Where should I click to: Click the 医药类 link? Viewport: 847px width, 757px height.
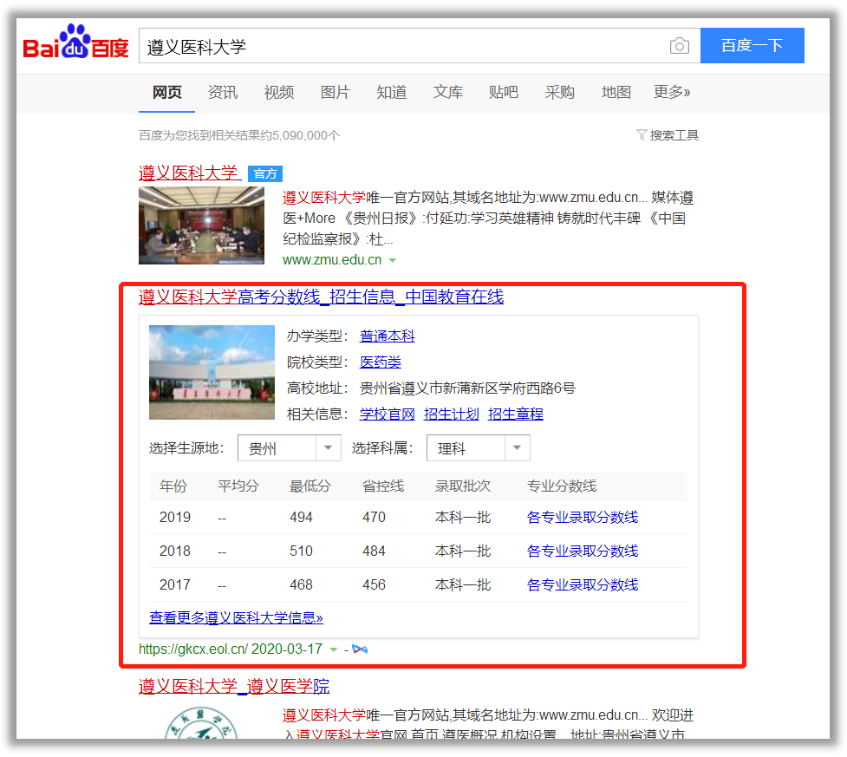tap(381, 362)
